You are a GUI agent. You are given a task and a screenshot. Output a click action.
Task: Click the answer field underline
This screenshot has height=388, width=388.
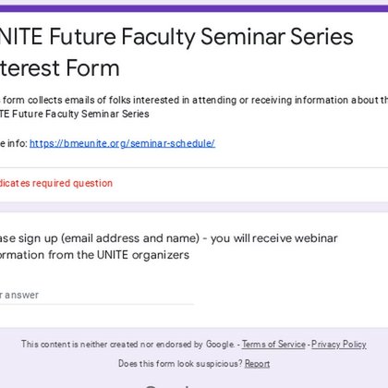click(x=97, y=304)
